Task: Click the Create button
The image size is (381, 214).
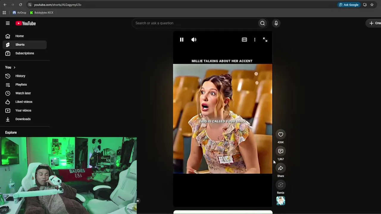Action: click(374, 23)
